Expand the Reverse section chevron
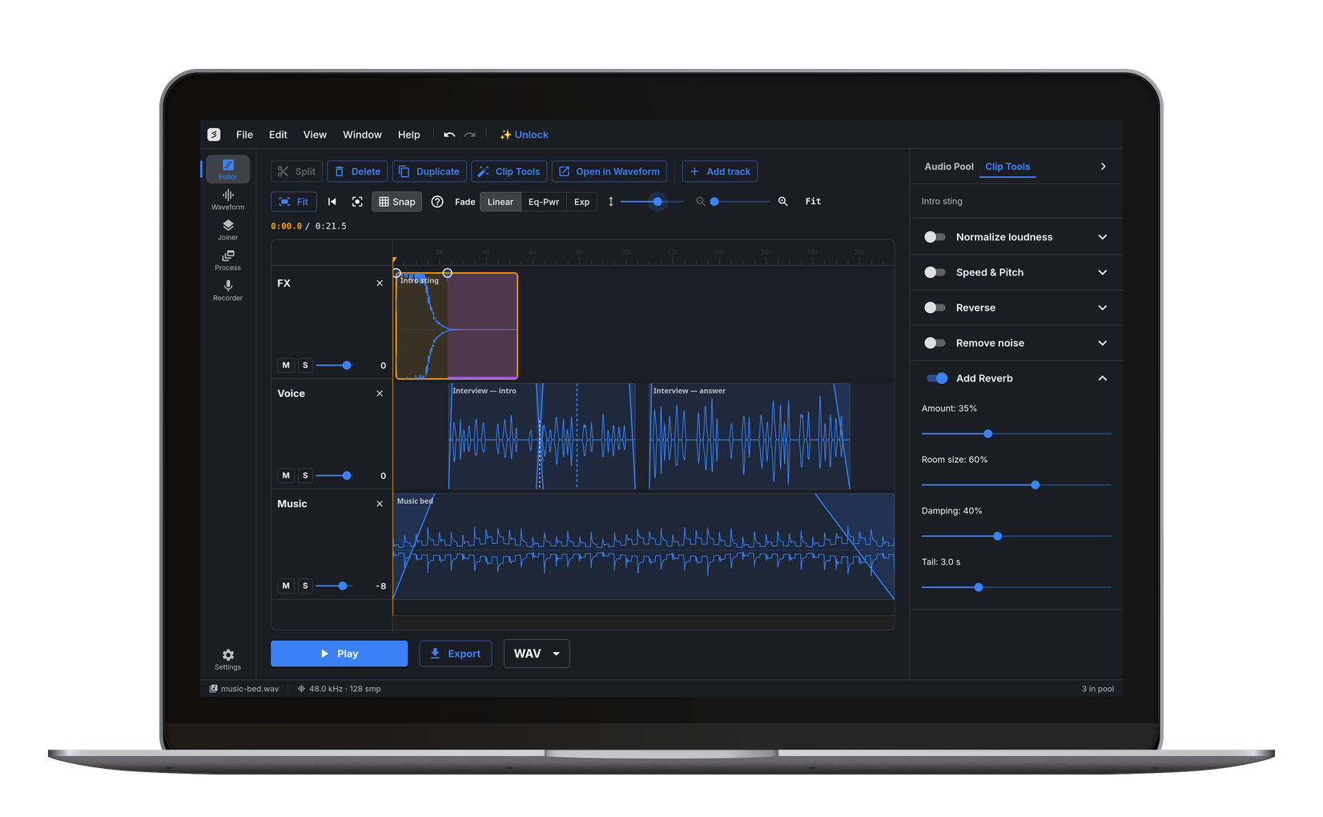This screenshot has width=1323, height=817. coord(1103,308)
